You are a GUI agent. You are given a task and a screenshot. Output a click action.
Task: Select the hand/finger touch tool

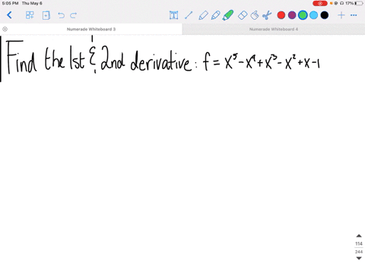pos(255,15)
